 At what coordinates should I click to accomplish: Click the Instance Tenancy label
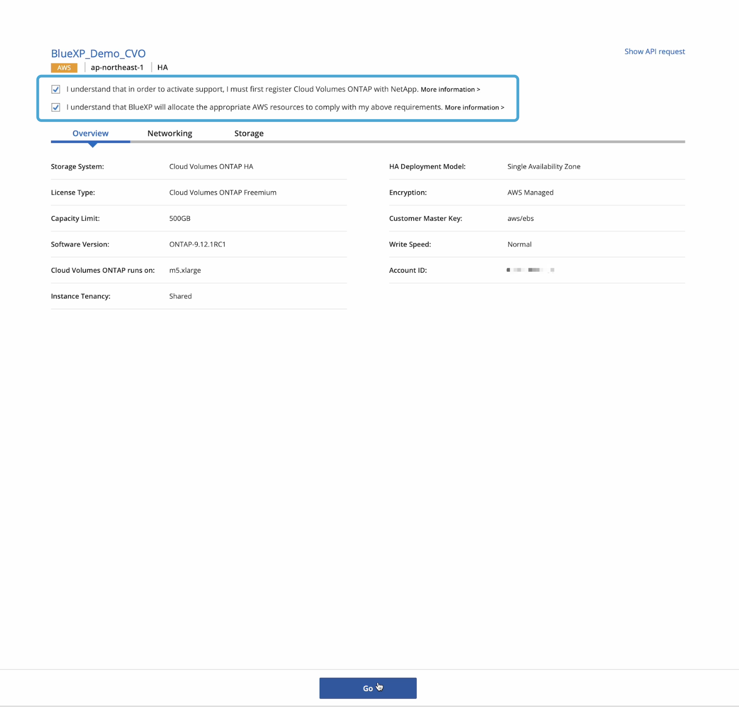pyautogui.click(x=80, y=296)
